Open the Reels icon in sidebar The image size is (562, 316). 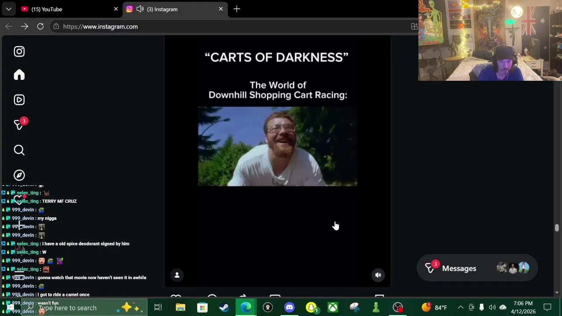click(x=19, y=100)
